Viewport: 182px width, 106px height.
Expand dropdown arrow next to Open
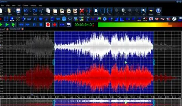click(14, 12)
